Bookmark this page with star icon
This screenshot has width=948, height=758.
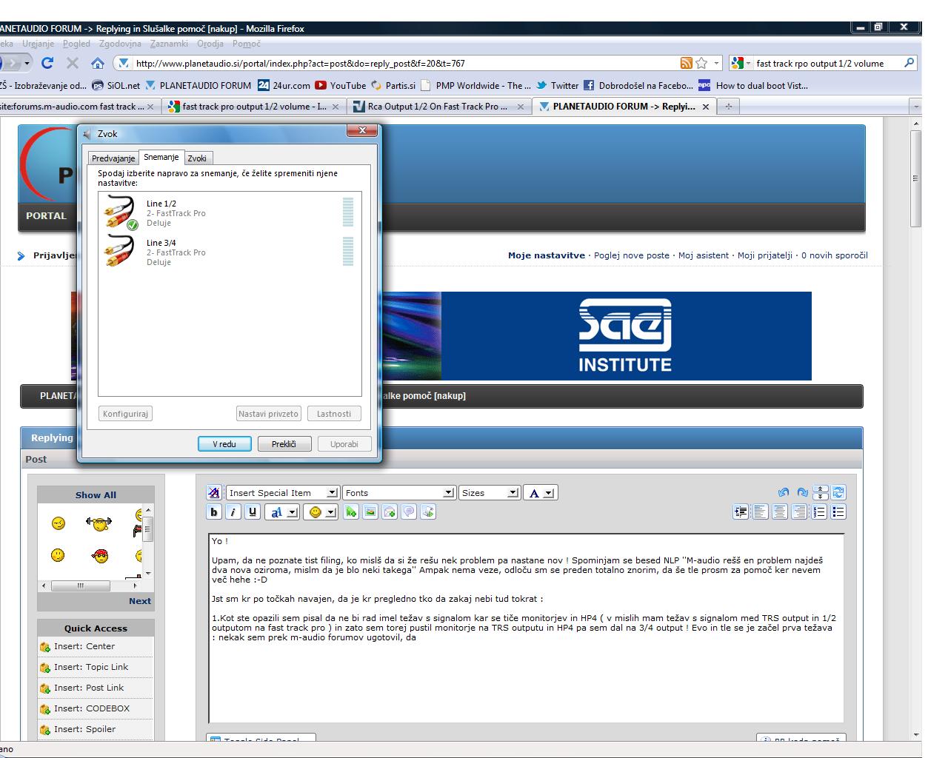(x=701, y=63)
